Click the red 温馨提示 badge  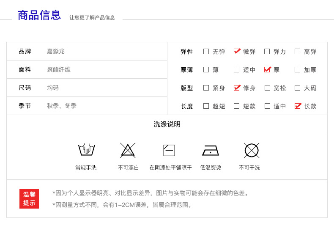[29, 198]
